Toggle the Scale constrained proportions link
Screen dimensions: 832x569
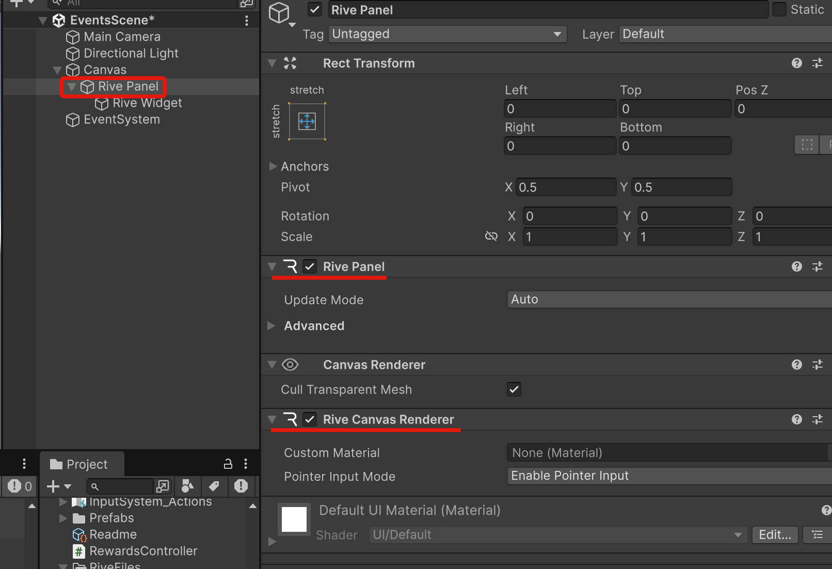click(491, 236)
